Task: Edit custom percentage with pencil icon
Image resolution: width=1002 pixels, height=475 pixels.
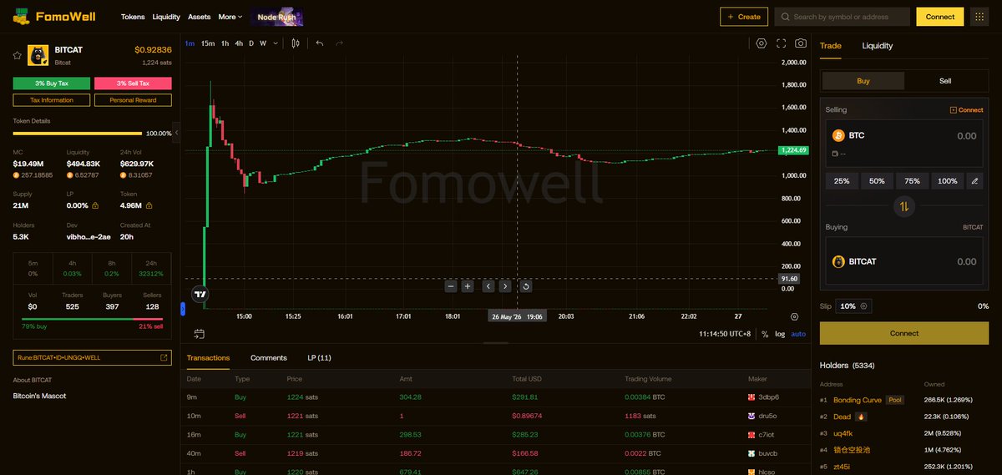Action: coord(974,180)
